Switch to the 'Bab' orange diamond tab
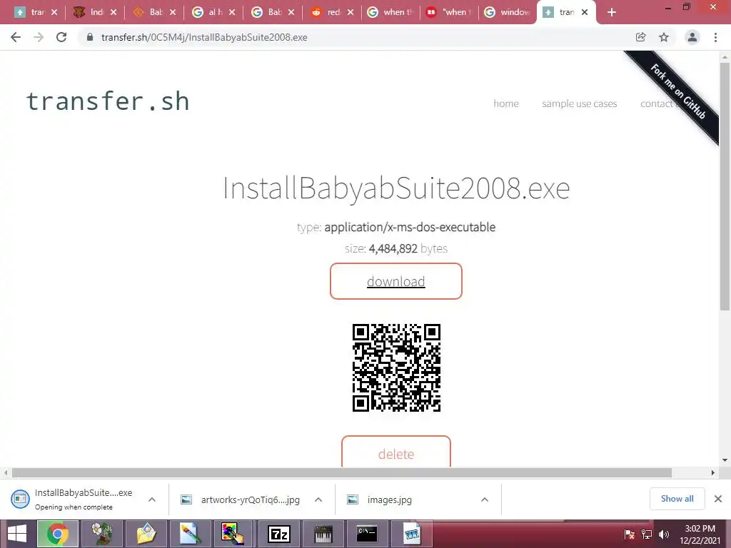Image resolution: width=731 pixels, height=548 pixels. 148,13
